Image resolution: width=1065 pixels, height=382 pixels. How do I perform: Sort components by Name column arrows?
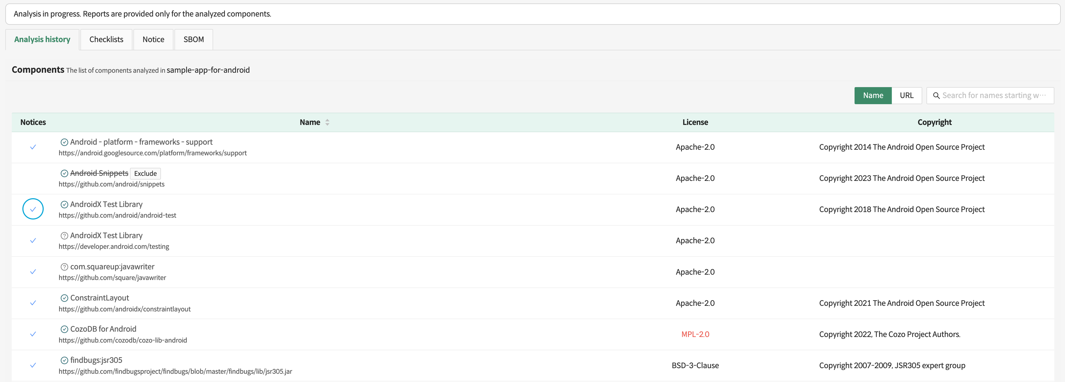pyautogui.click(x=327, y=122)
